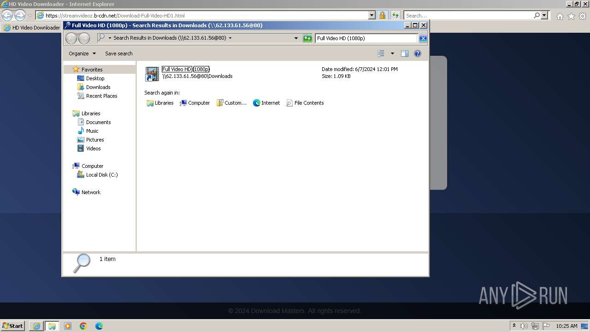Launch Microsoft Edge from the taskbar

coord(99,326)
